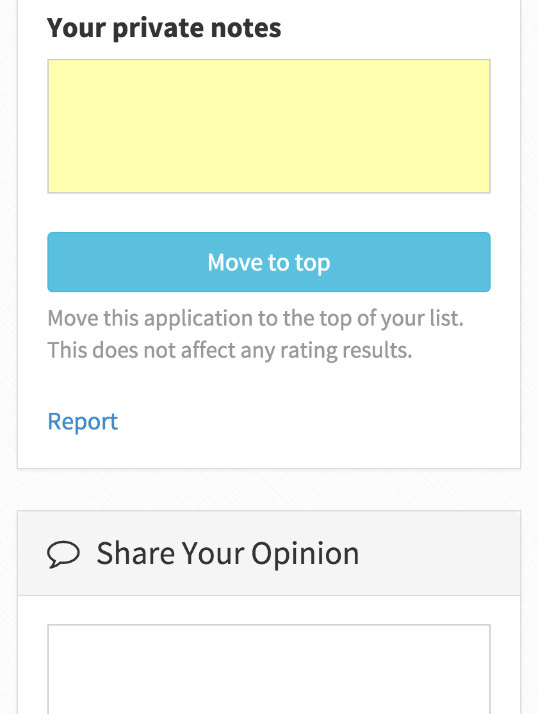This screenshot has width=538, height=714.
Task: Click the word Report below the helper text
Action: coord(83,421)
